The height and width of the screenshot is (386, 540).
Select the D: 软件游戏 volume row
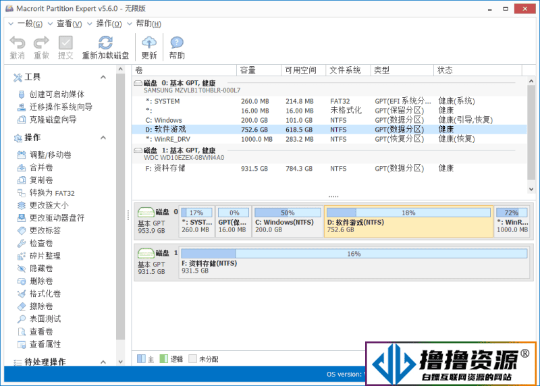tap(329, 130)
